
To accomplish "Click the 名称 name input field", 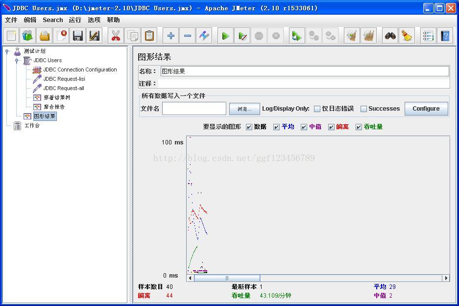I will point(305,71).
